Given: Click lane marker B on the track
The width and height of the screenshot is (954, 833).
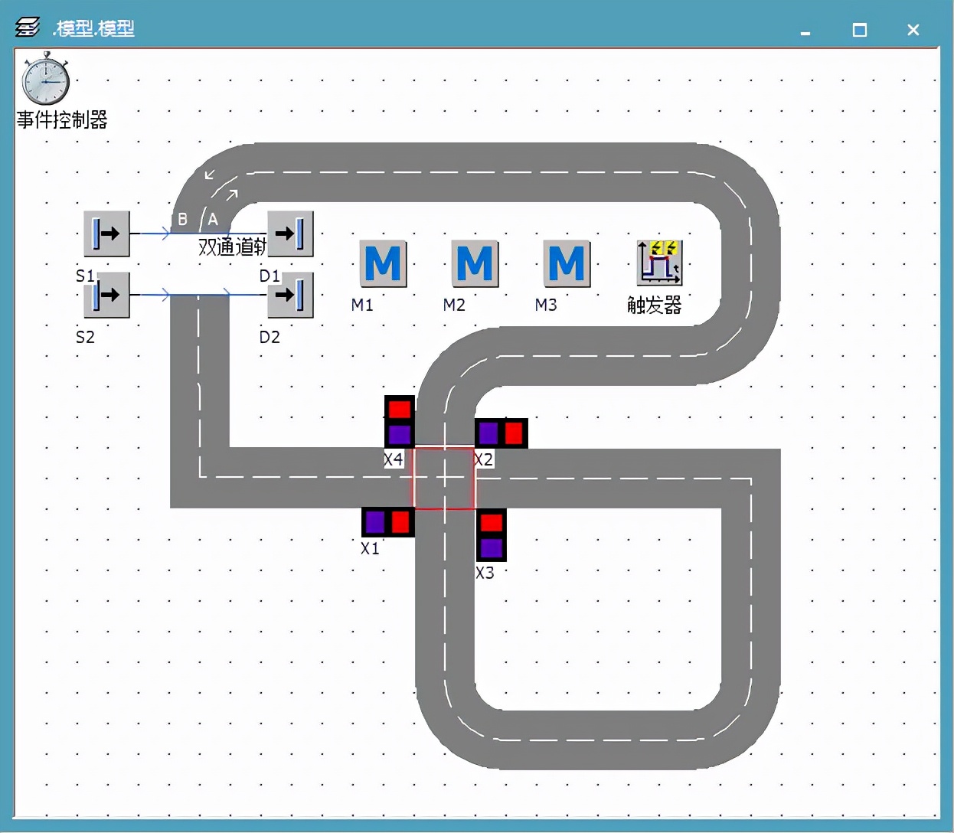Looking at the screenshot, I should click(182, 220).
